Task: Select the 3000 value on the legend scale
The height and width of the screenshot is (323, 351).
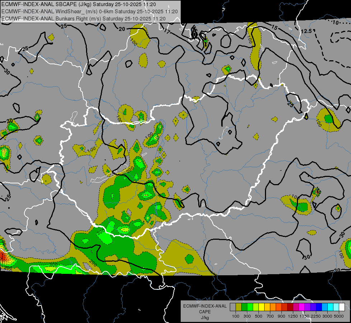Action: pos(327,316)
